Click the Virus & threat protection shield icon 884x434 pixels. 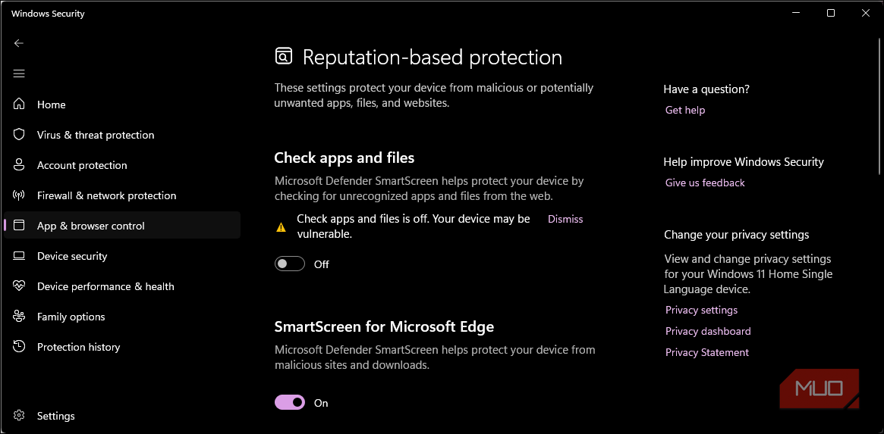click(x=19, y=135)
